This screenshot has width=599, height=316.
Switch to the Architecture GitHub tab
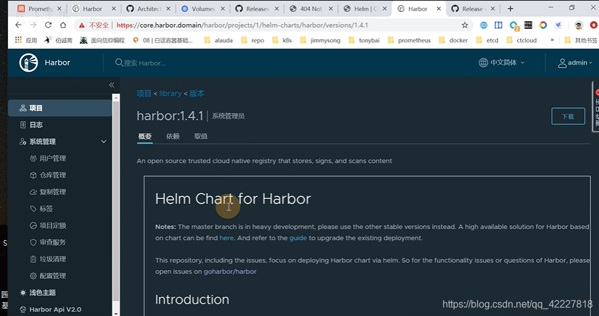coord(149,9)
